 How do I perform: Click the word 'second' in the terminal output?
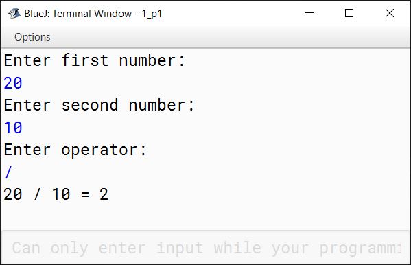click(x=90, y=105)
